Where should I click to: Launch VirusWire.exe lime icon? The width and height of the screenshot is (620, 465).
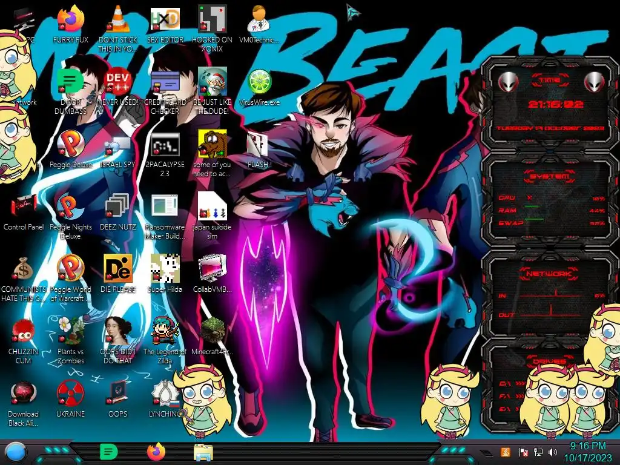[259, 81]
